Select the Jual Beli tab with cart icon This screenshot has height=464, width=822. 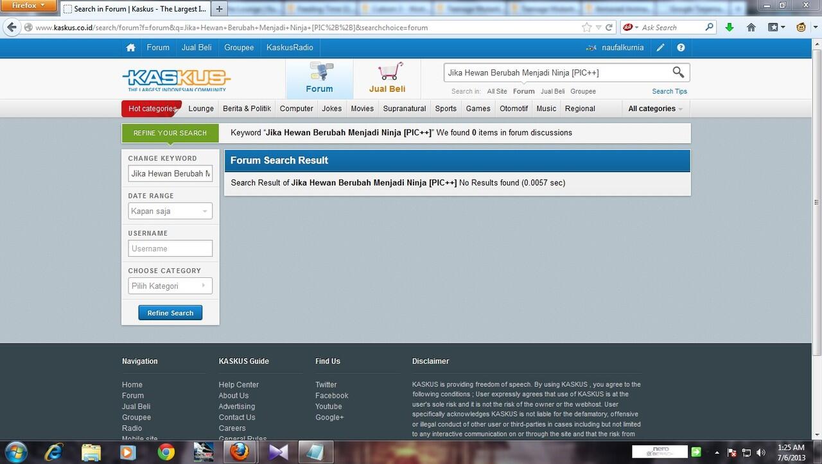(387, 78)
